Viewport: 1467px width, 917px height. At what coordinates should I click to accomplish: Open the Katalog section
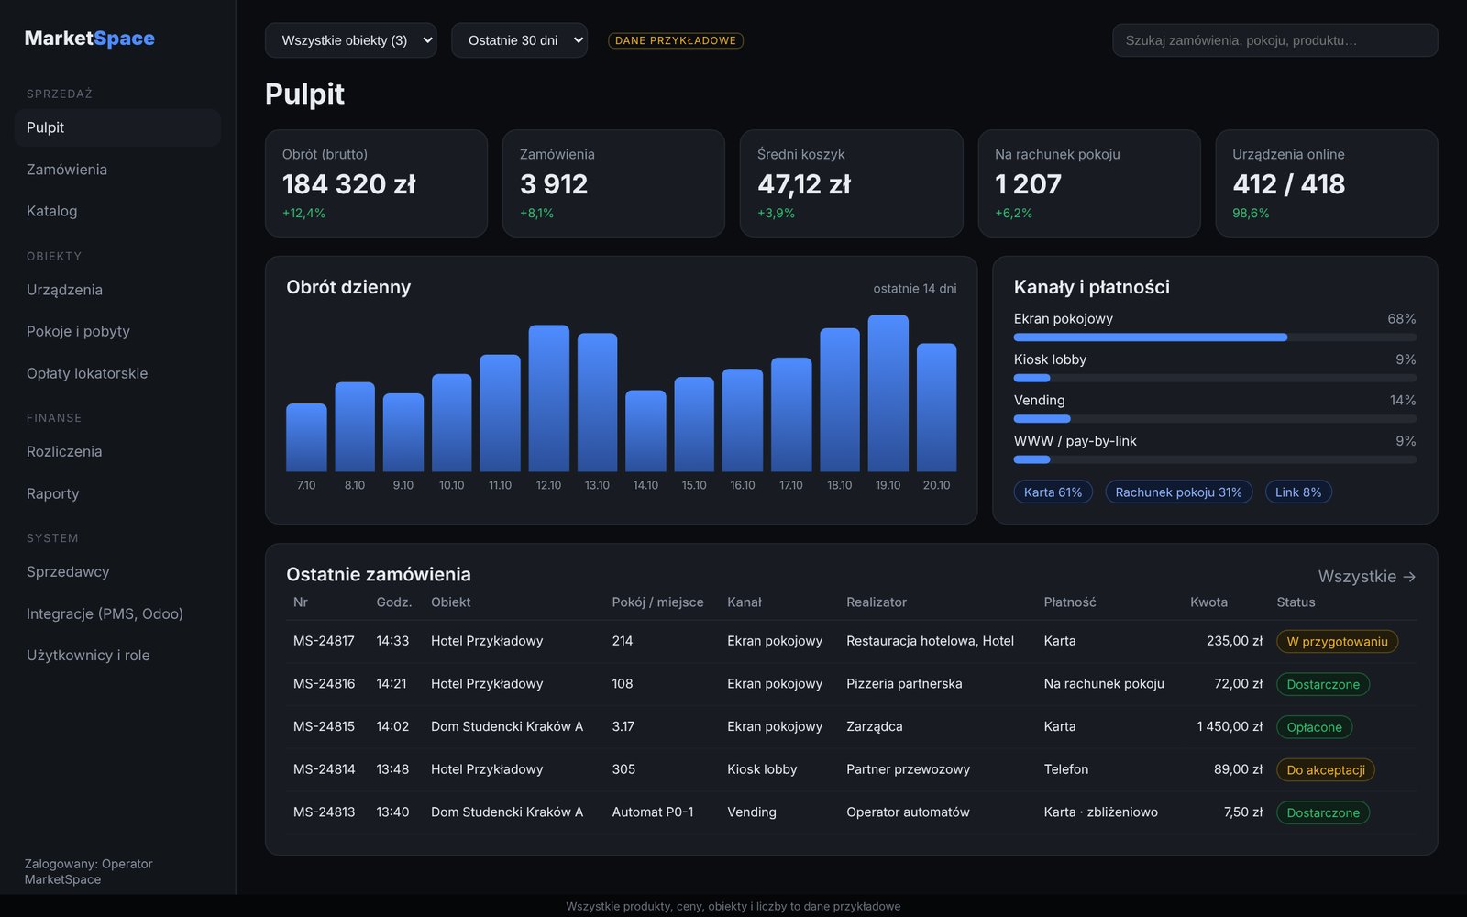(x=117, y=211)
